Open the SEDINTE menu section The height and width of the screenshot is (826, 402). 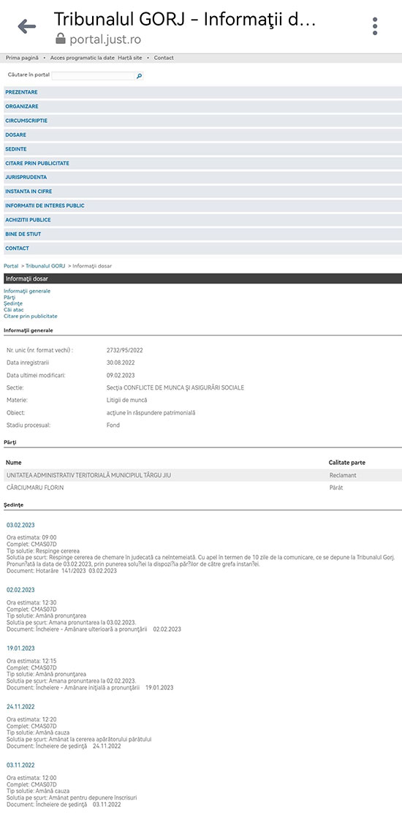click(202, 149)
